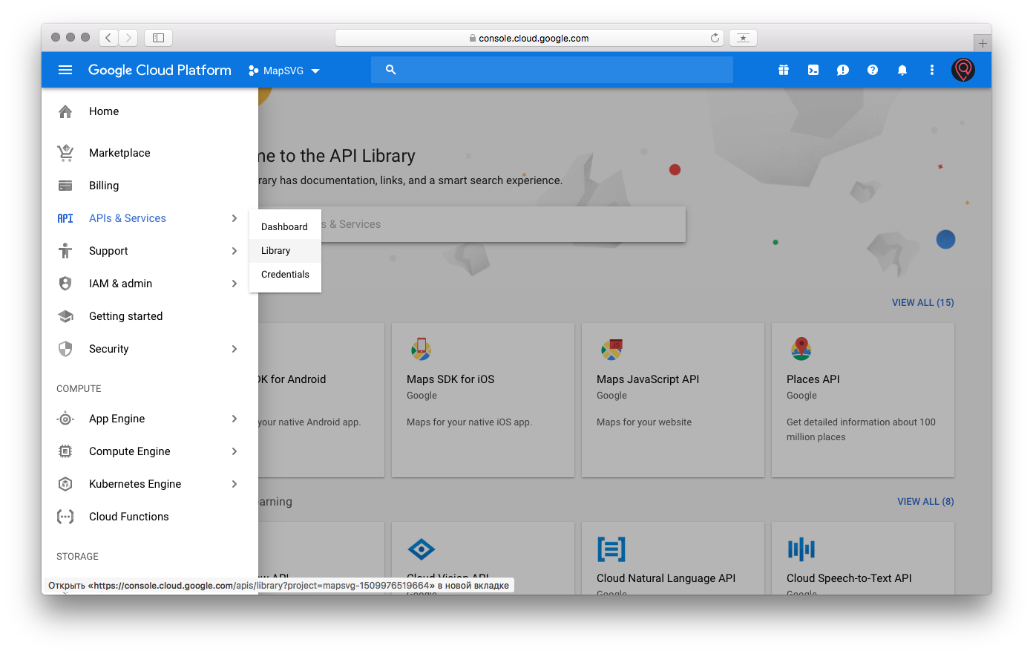Click the Home icon in sidebar
This screenshot has height=654, width=1033.
click(65, 111)
